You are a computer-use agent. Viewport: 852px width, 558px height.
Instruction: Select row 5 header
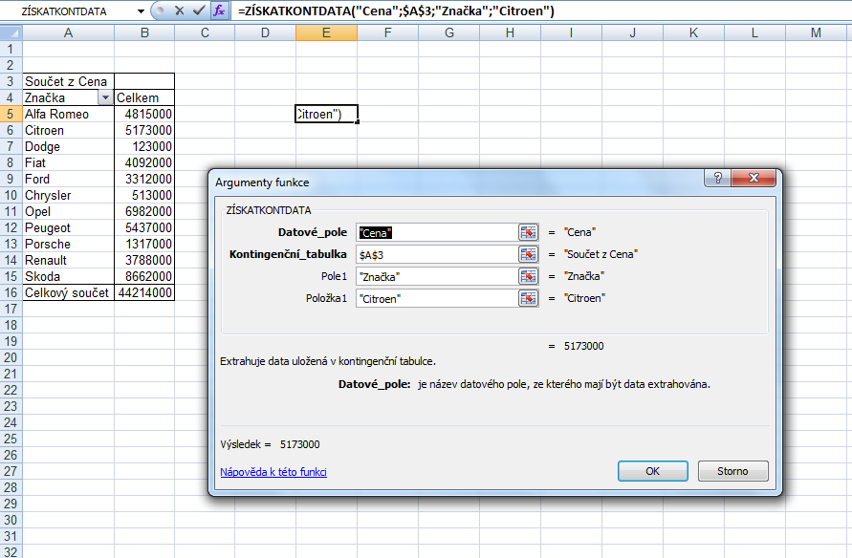tap(11, 114)
